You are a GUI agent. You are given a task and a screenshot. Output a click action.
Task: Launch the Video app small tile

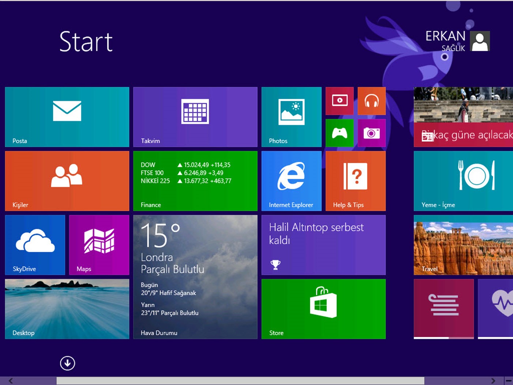click(340, 101)
